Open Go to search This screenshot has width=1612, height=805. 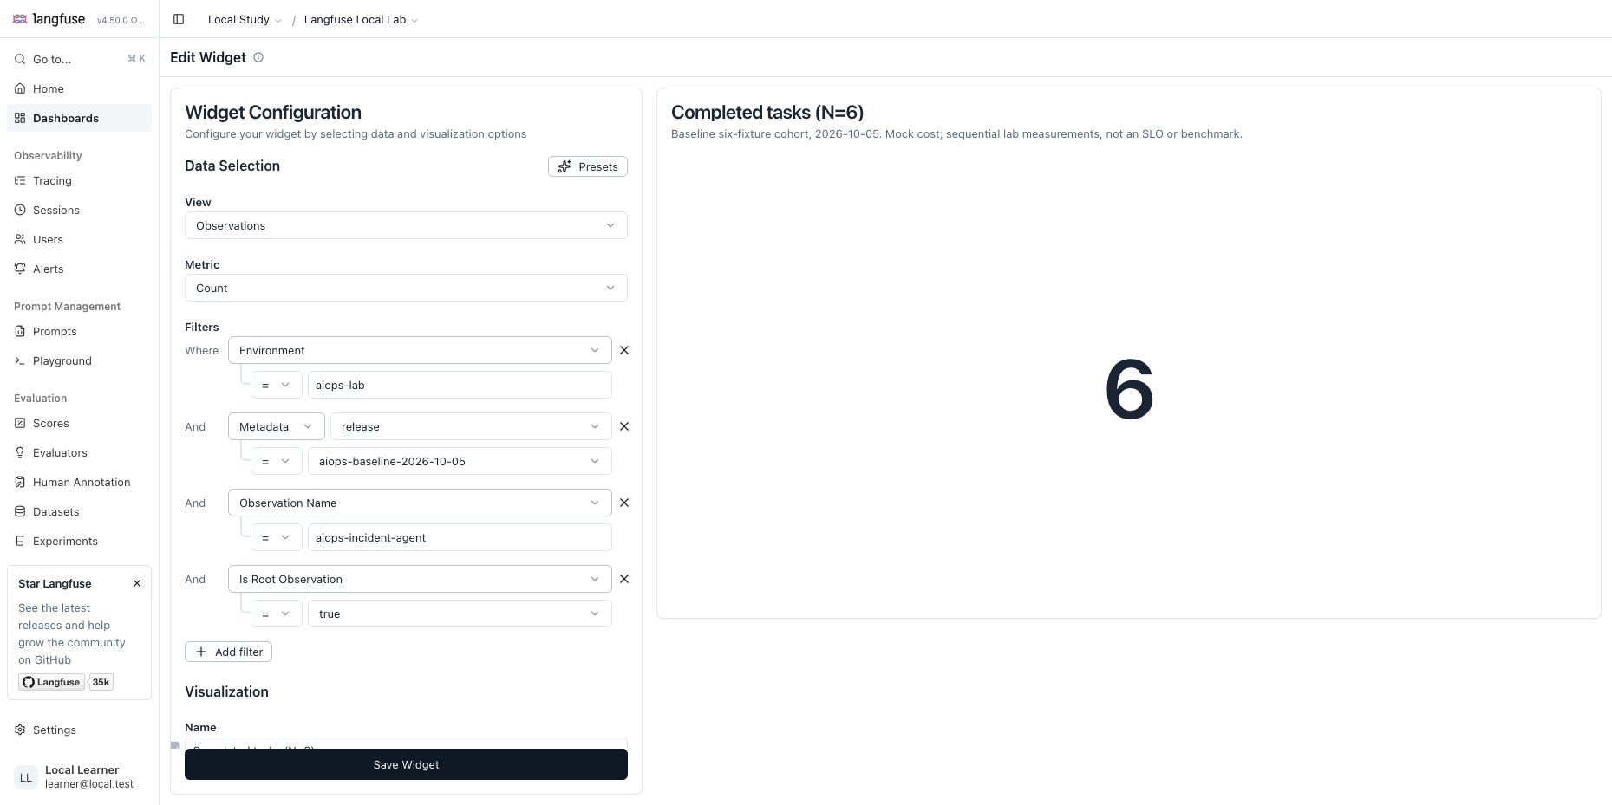(80, 59)
